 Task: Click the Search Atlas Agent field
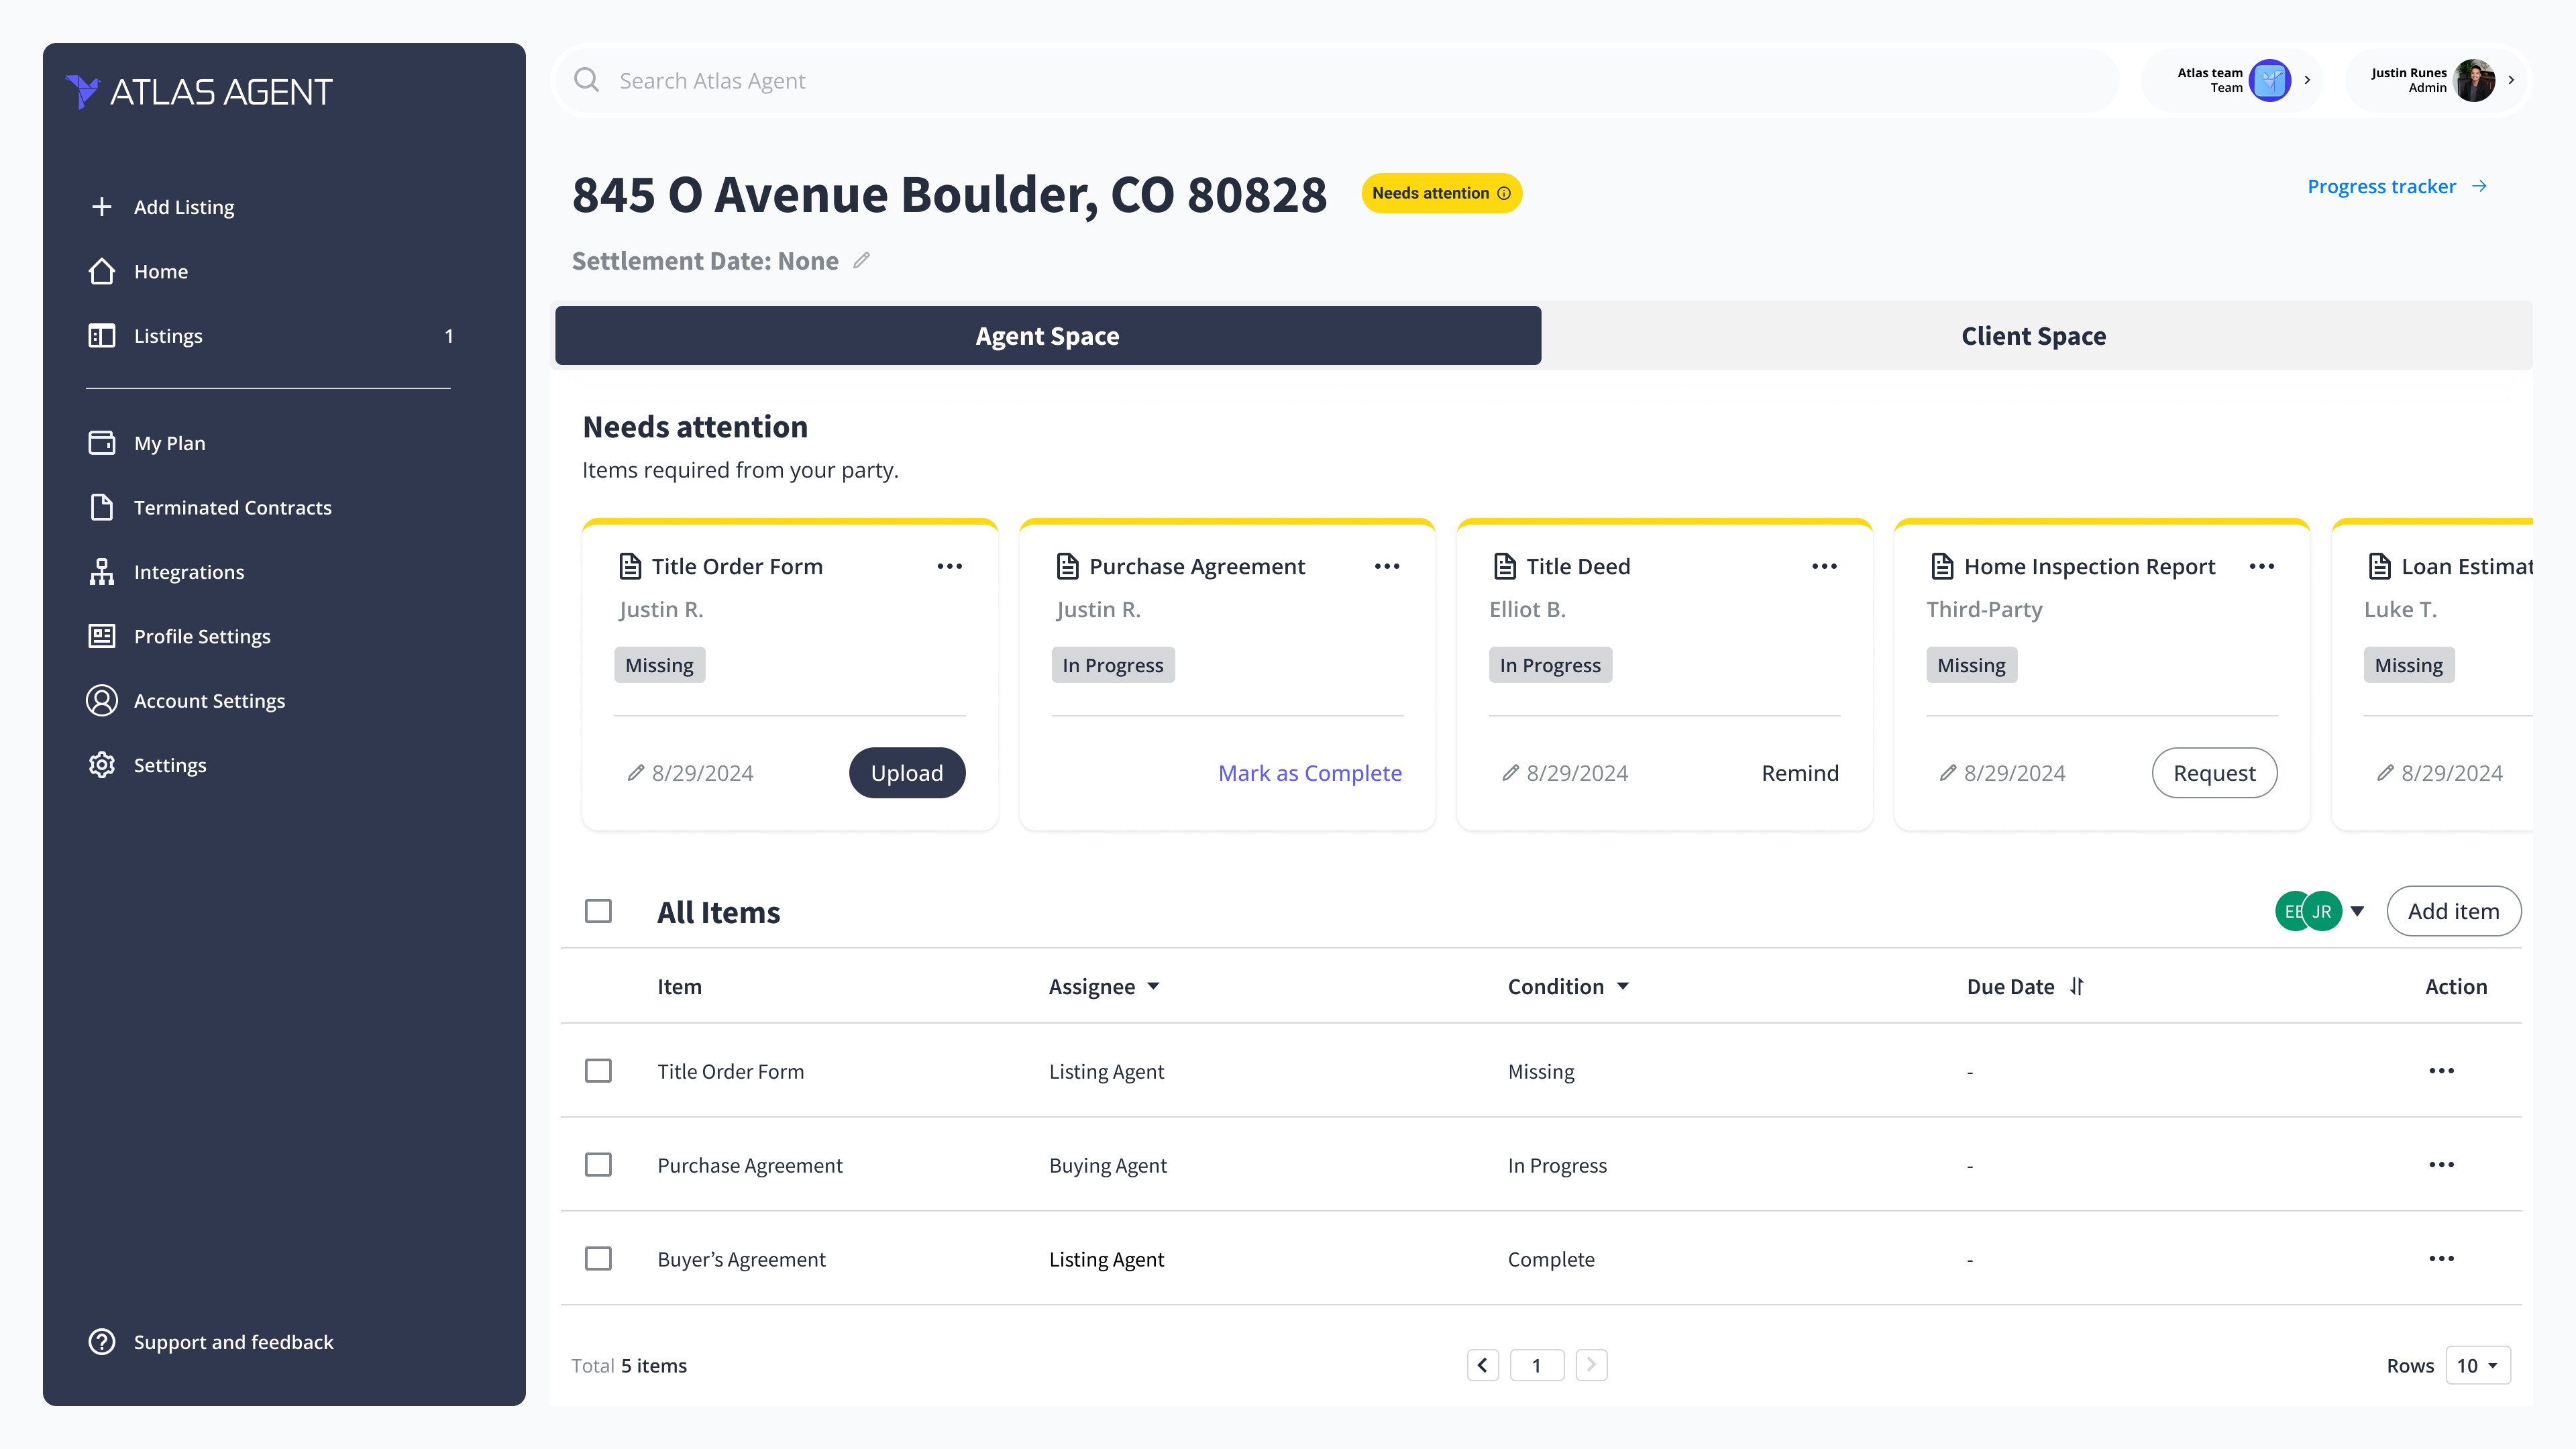(1340, 81)
